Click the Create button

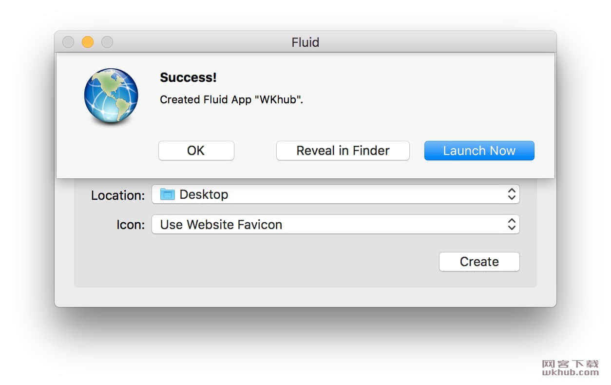(x=479, y=262)
